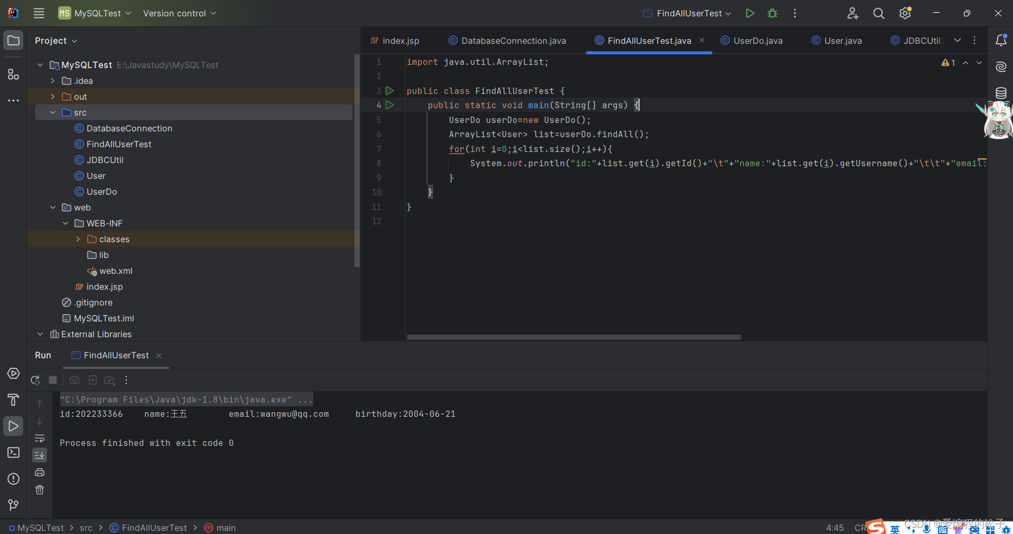Go to previous highlighted warning arrow
1013x534 pixels.
click(965, 63)
